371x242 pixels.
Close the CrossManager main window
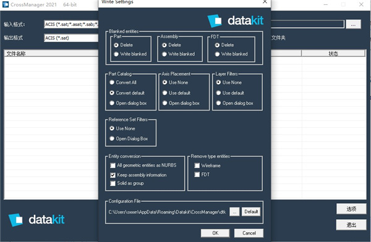[361, 4]
